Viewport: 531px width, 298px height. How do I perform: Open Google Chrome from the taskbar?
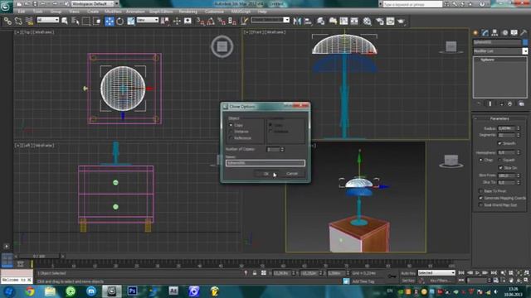tap(30, 291)
